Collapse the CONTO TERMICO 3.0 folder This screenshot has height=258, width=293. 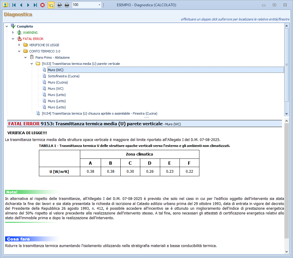pos(19,51)
